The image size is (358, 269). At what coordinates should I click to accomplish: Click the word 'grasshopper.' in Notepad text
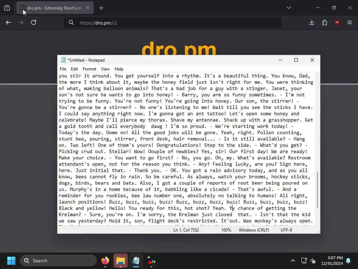[x=285, y=120]
